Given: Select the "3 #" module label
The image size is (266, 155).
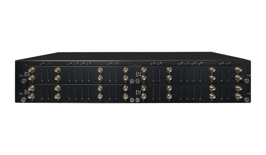Looking at the screenshot, I should click(x=249, y=75).
